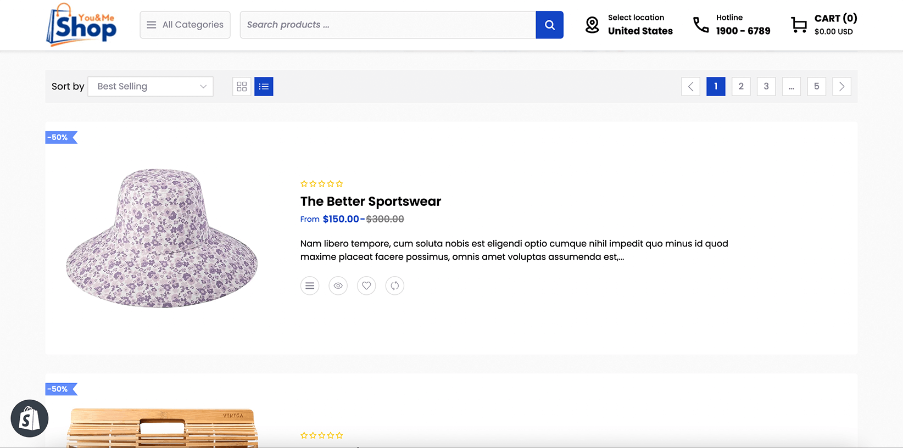Screen dimensions: 903x448
Task: Click the compare arrows icon under hat
Action: point(395,285)
